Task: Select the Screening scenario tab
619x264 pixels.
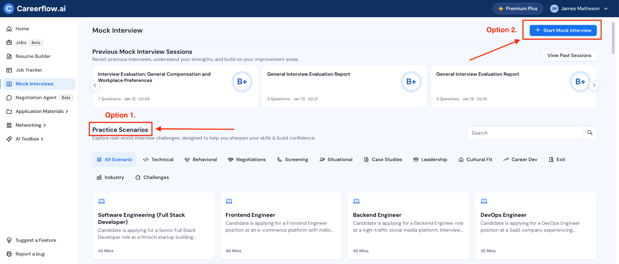Action: pos(293,159)
